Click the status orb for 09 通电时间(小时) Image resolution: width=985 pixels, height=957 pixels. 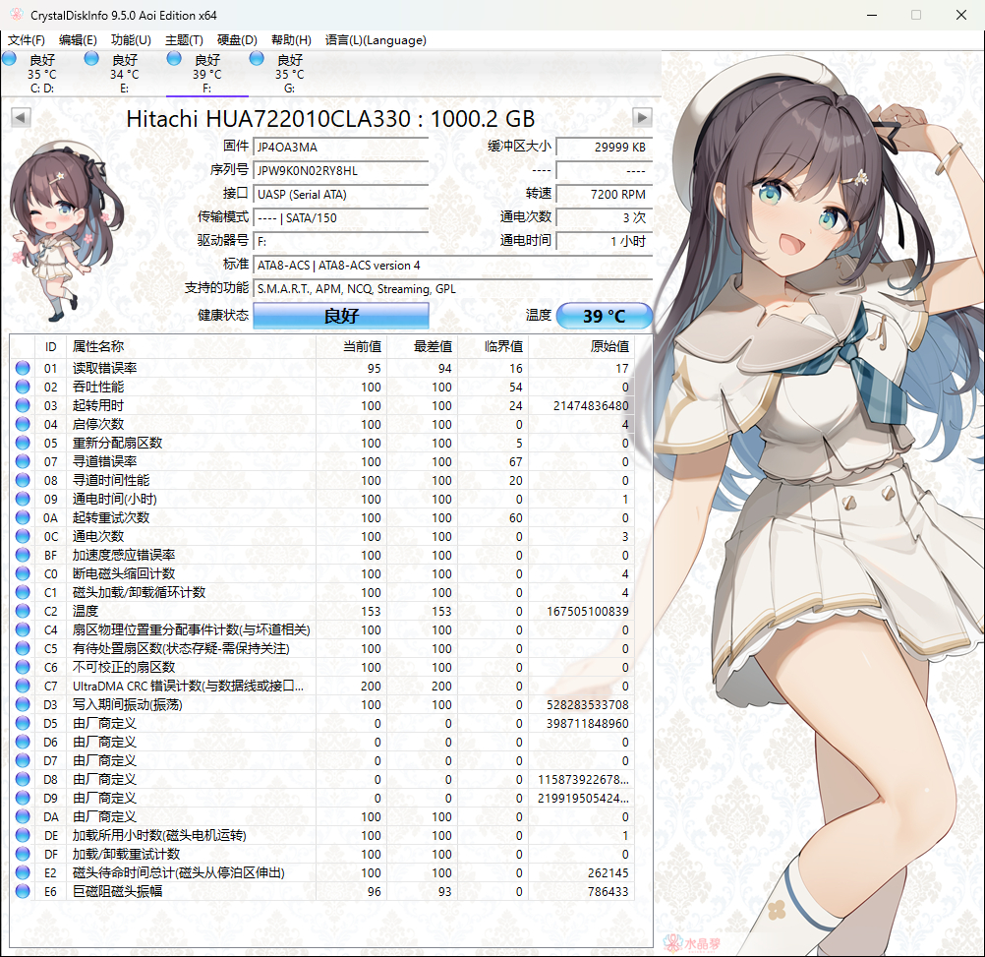[23, 499]
